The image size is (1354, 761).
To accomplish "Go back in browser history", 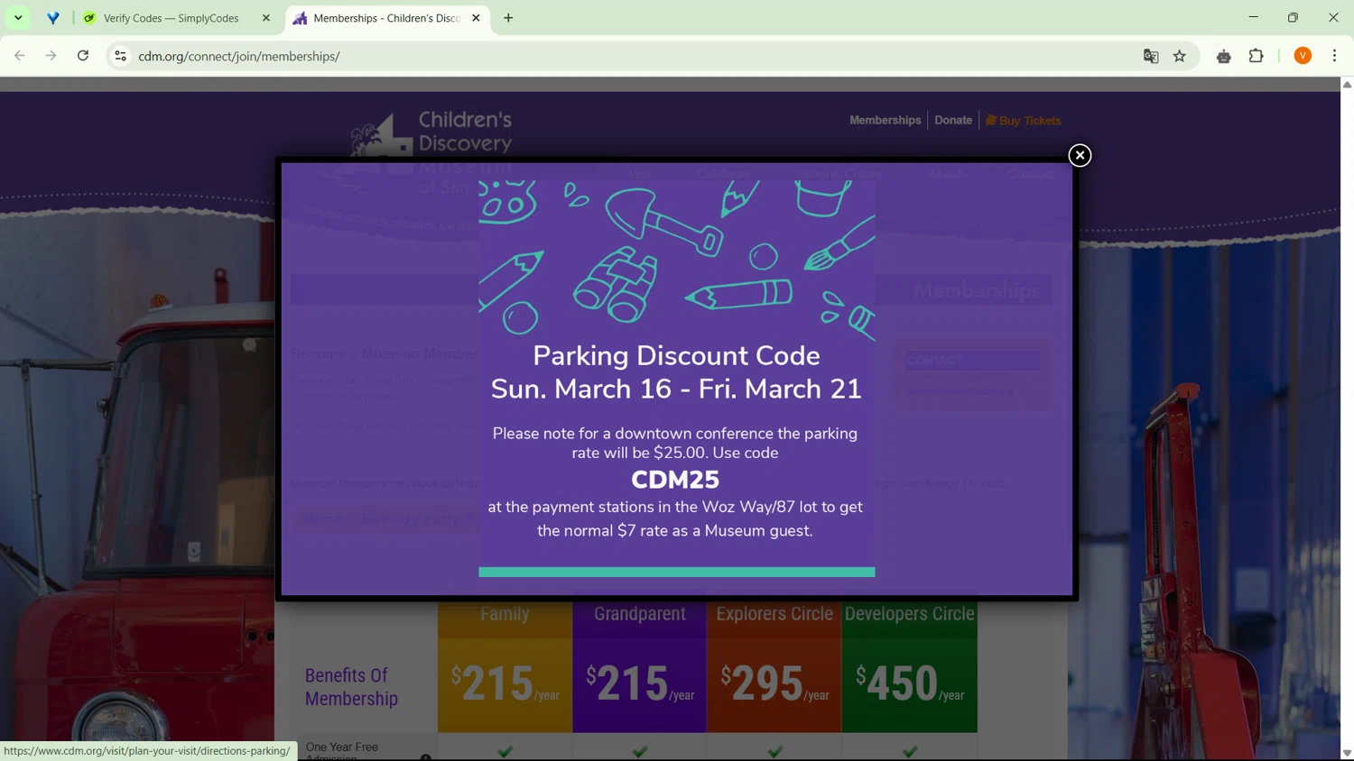I will pyautogui.click(x=20, y=56).
